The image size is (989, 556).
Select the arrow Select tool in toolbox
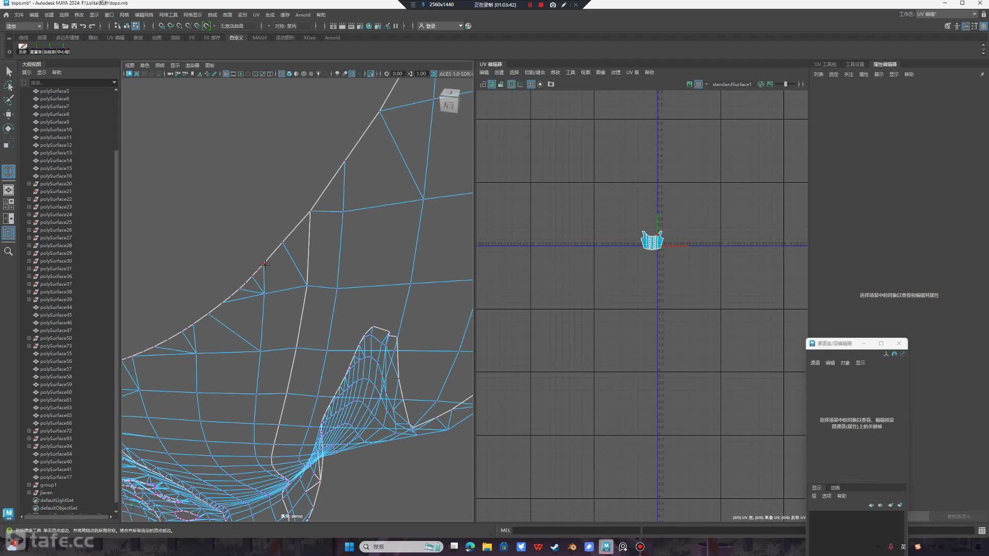point(9,72)
